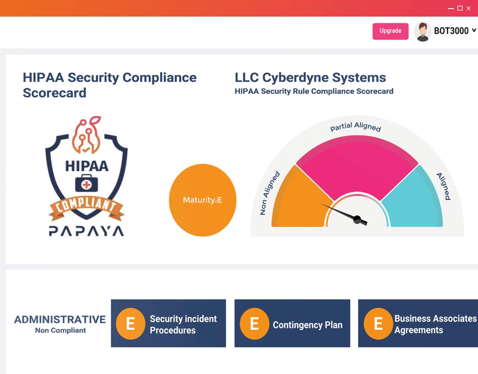This screenshot has height=374, width=478.
Task: Minimize the application window
Action: click(451, 8)
